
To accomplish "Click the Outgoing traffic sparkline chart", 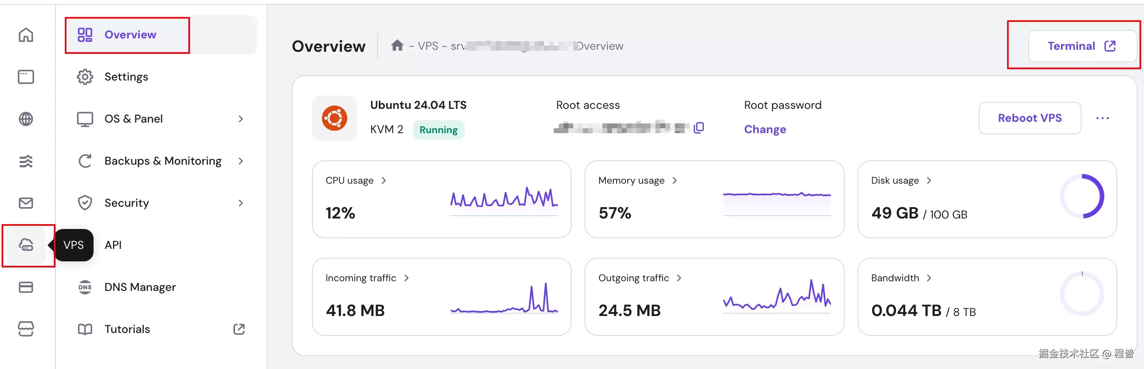I will click(777, 296).
